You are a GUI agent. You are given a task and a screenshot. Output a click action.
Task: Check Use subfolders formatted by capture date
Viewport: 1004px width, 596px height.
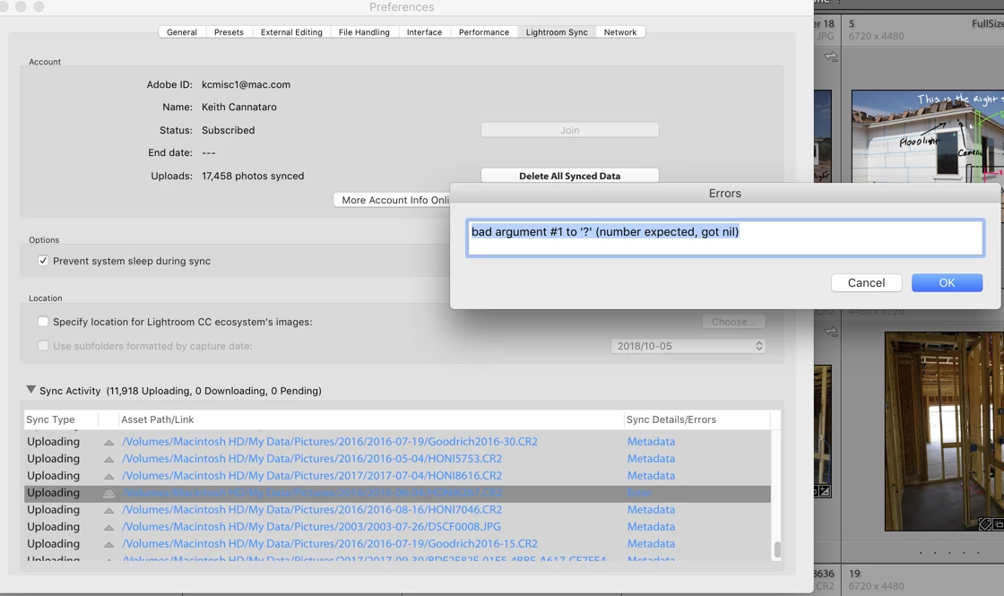43,346
